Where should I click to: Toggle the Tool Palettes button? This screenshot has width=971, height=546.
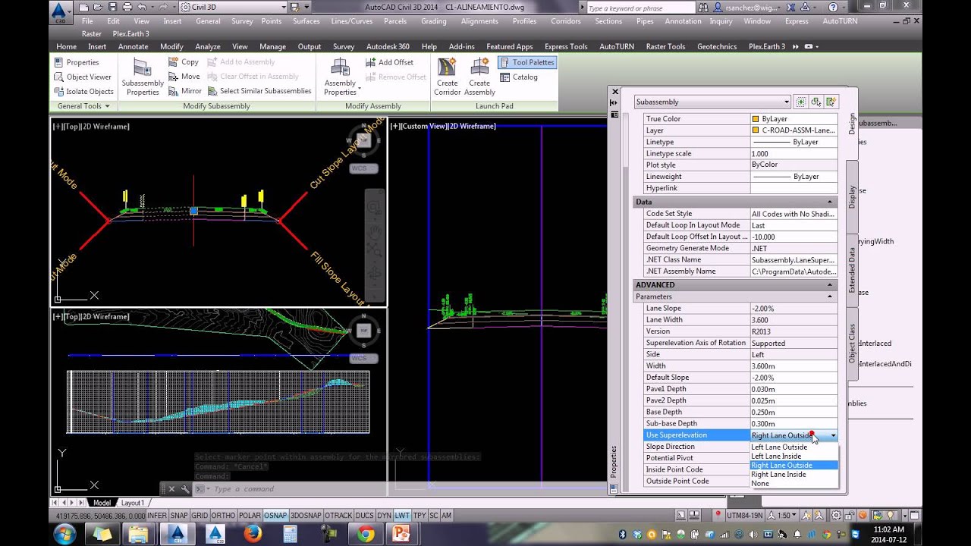(x=527, y=62)
